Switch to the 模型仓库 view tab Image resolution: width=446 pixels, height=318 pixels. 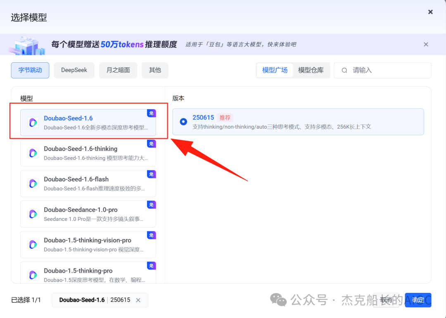tap(311, 70)
